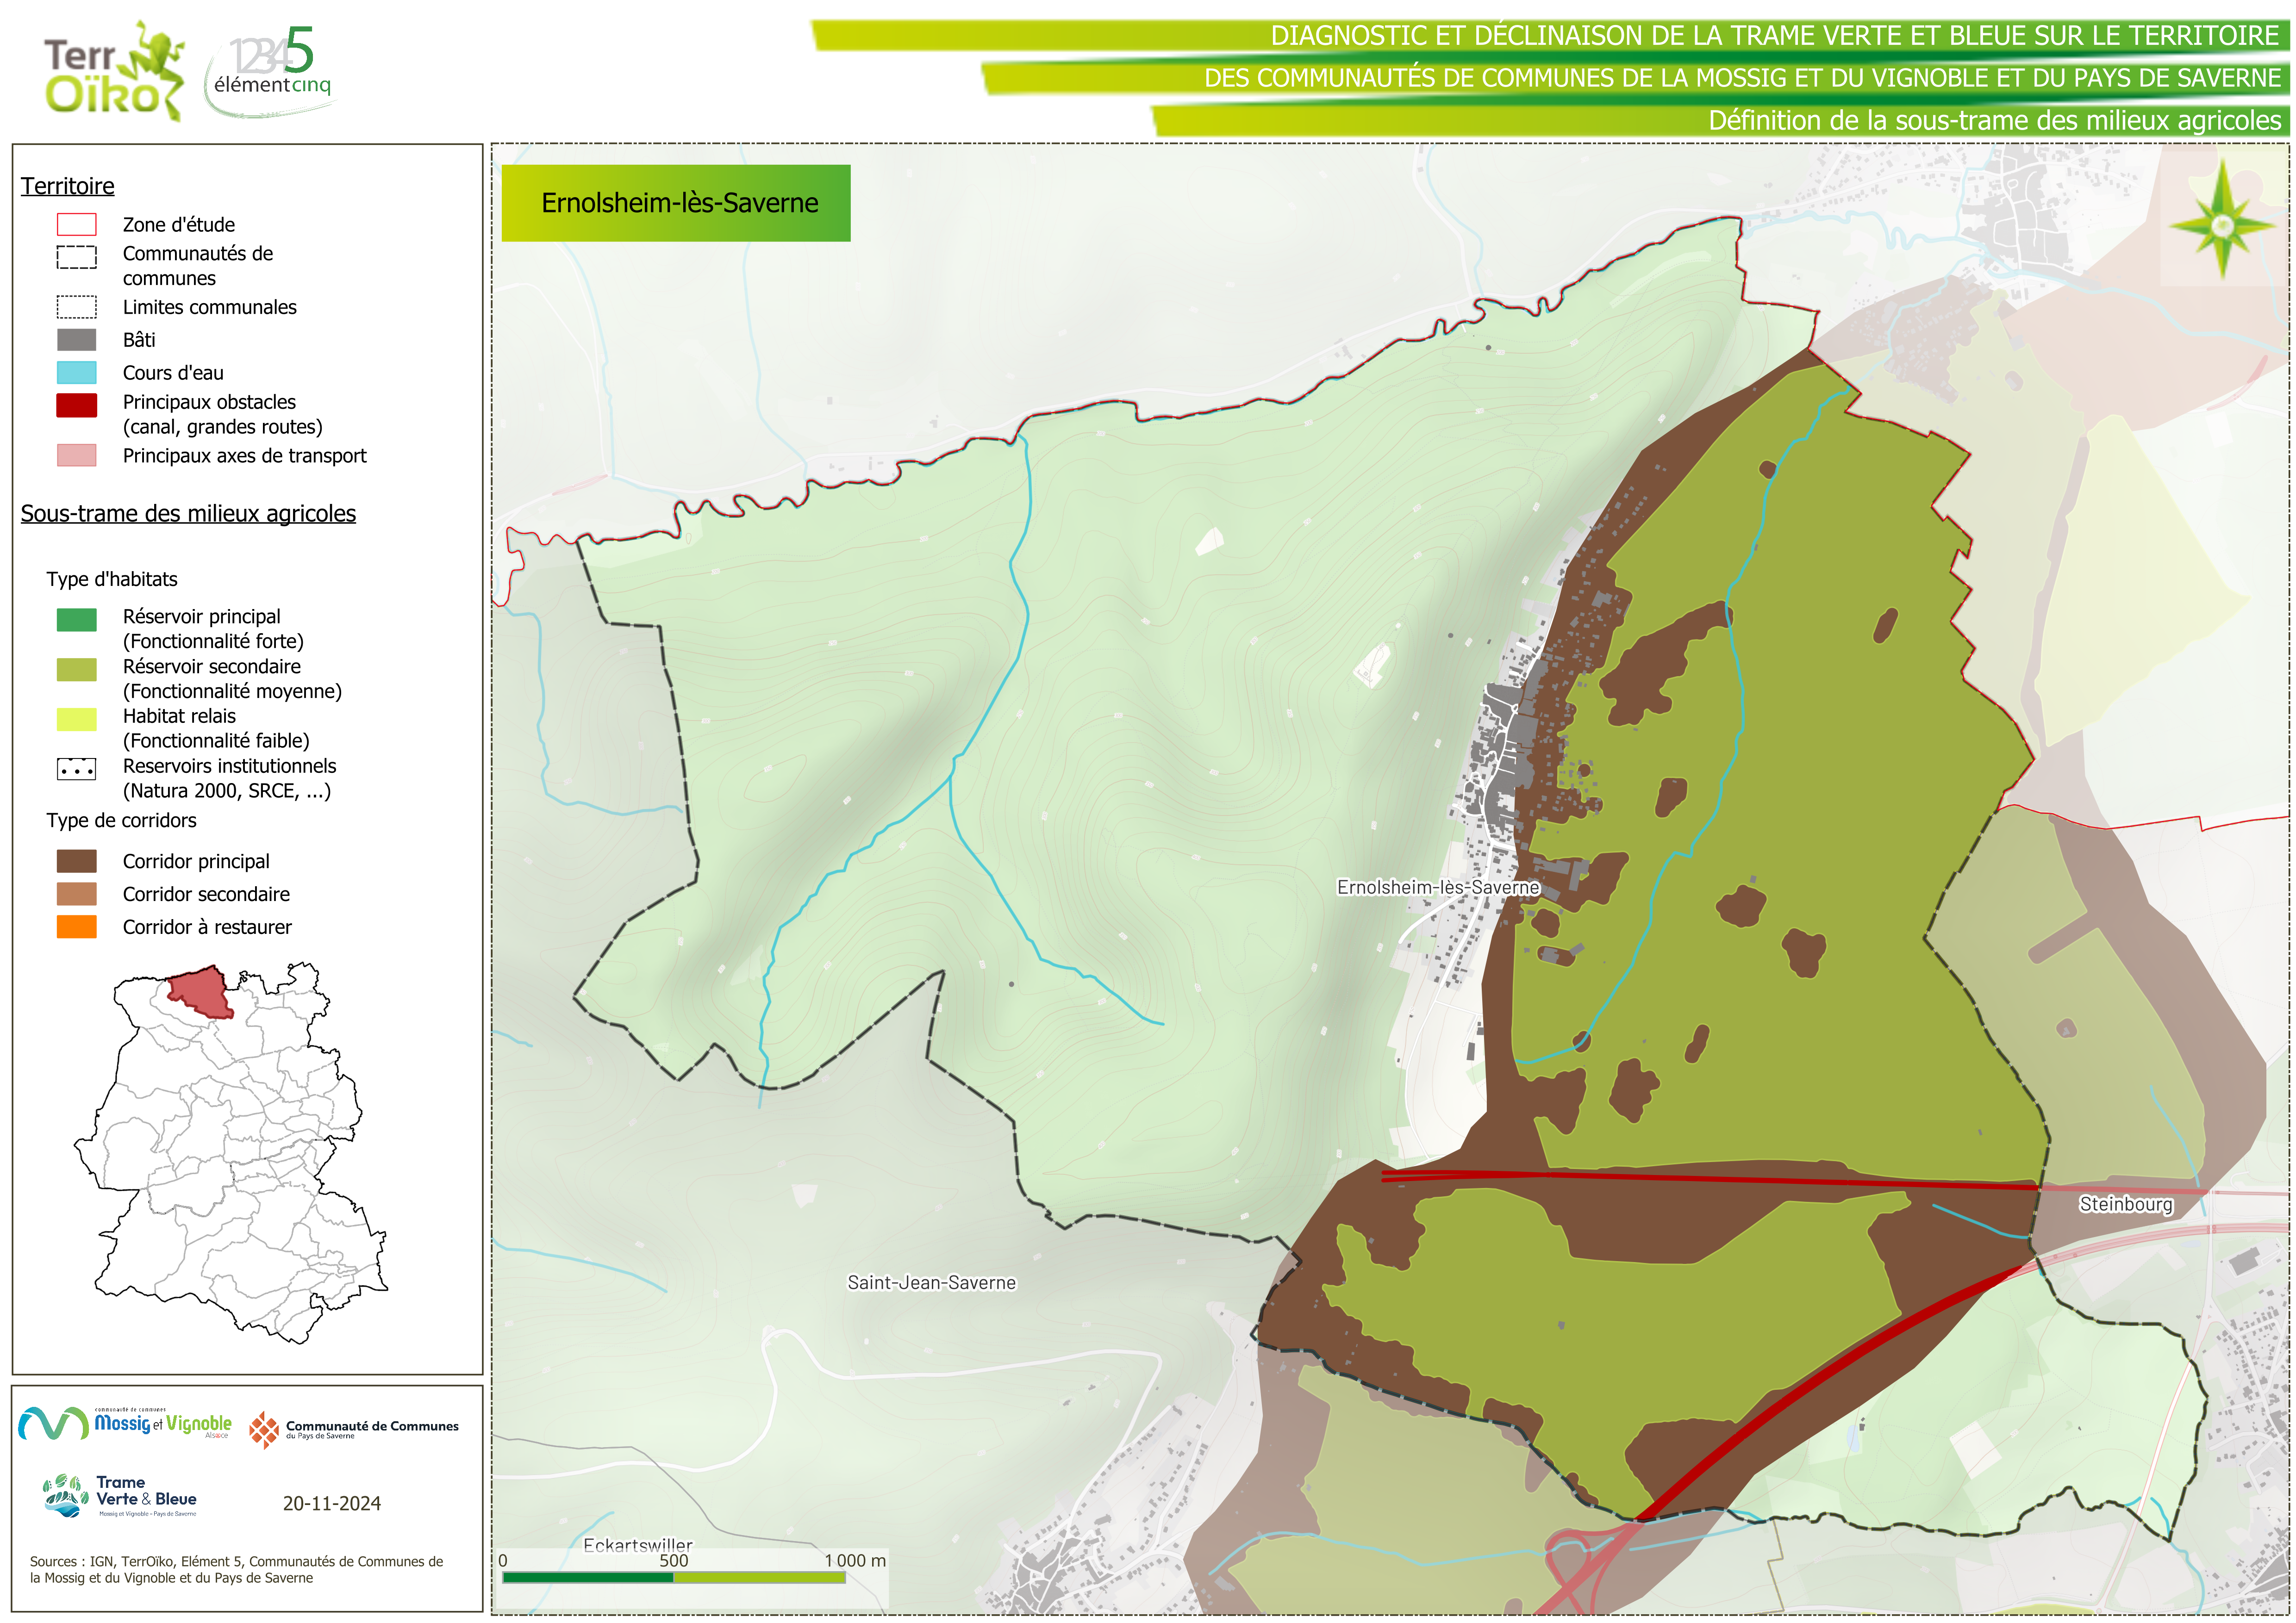Click the Trame Verte & Bleue logo

[x=120, y=1496]
